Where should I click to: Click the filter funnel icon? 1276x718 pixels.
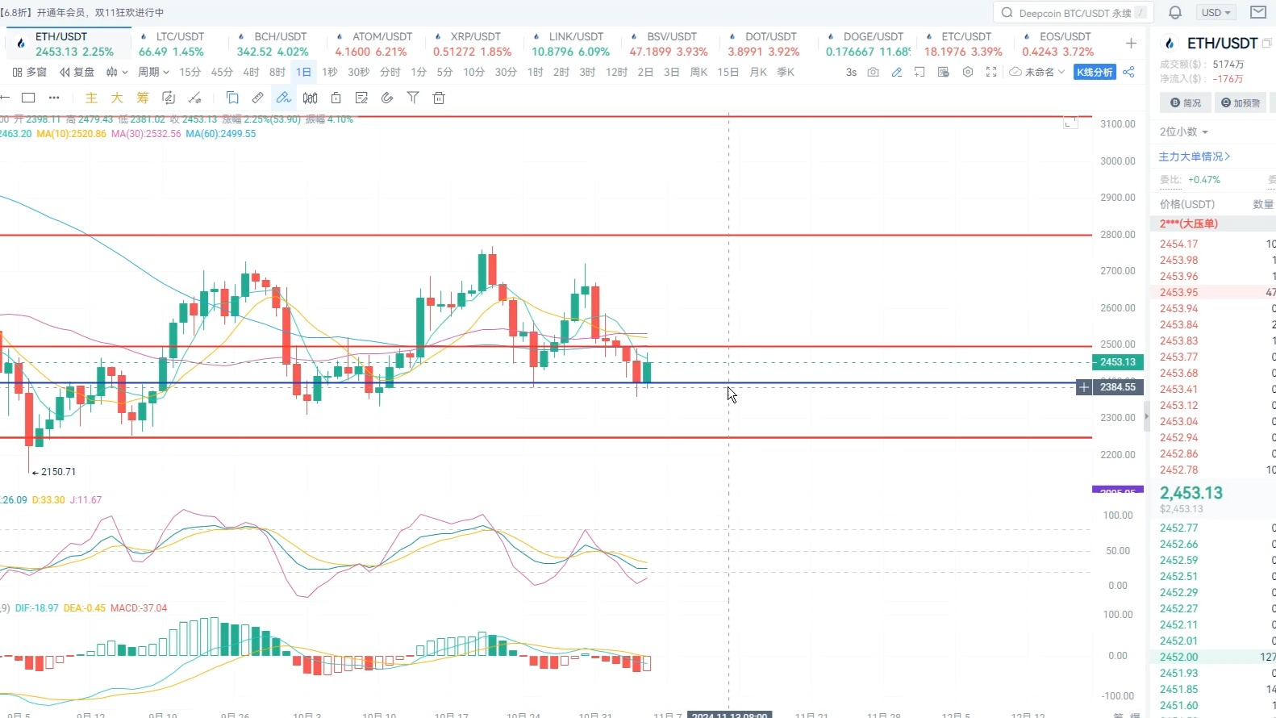click(413, 98)
